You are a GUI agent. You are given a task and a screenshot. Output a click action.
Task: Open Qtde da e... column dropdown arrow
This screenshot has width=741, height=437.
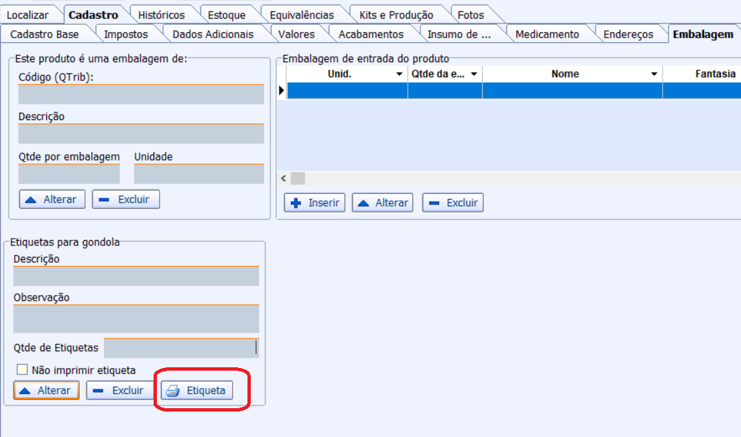(474, 74)
